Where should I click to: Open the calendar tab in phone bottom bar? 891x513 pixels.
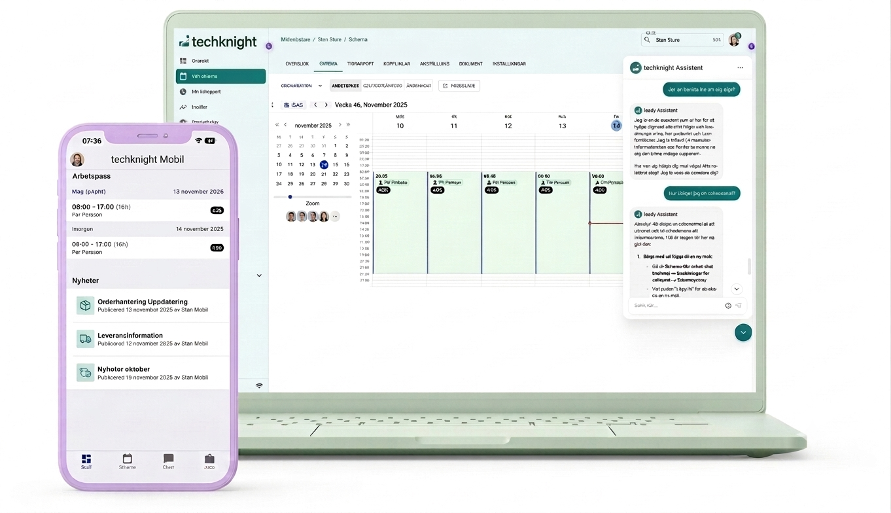(128, 461)
